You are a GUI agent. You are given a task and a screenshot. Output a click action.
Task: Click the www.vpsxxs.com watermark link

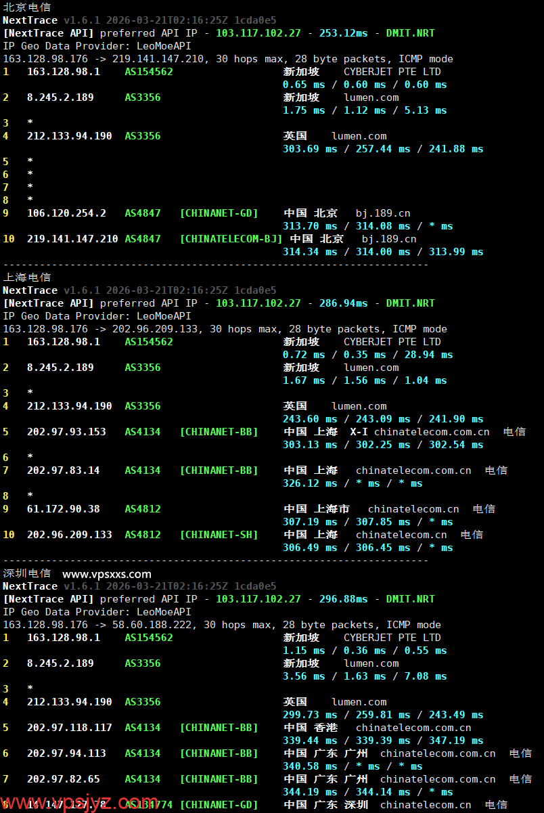(x=107, y=574)
